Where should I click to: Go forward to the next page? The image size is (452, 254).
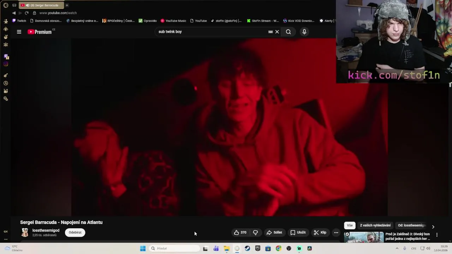point(20,13)
